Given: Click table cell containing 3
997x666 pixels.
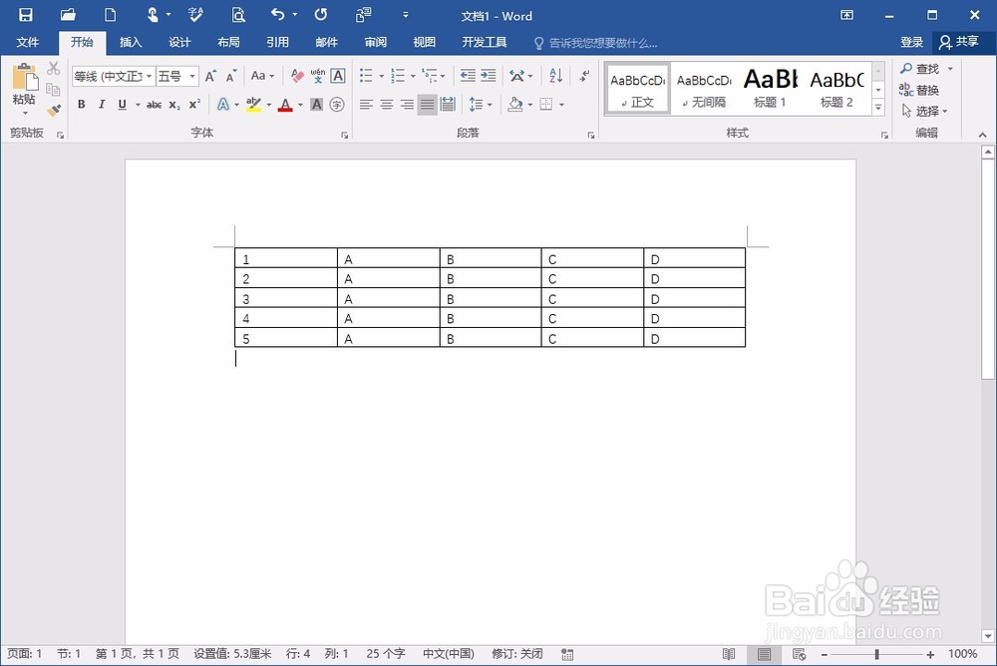Looking at the screenshot, I should click(x=286, y=298).
